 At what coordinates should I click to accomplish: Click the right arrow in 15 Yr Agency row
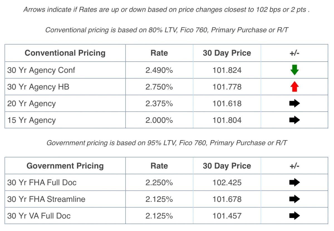[294, 120]
